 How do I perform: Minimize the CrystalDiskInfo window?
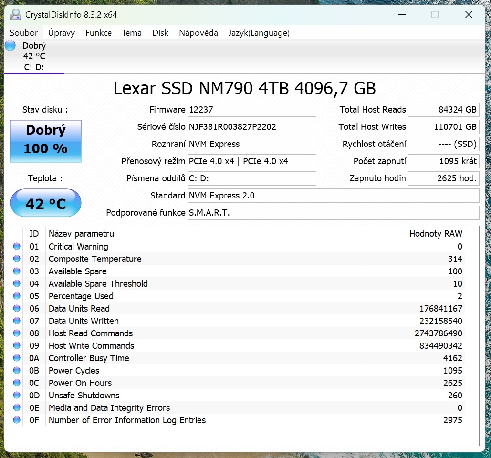click(402, 15)
